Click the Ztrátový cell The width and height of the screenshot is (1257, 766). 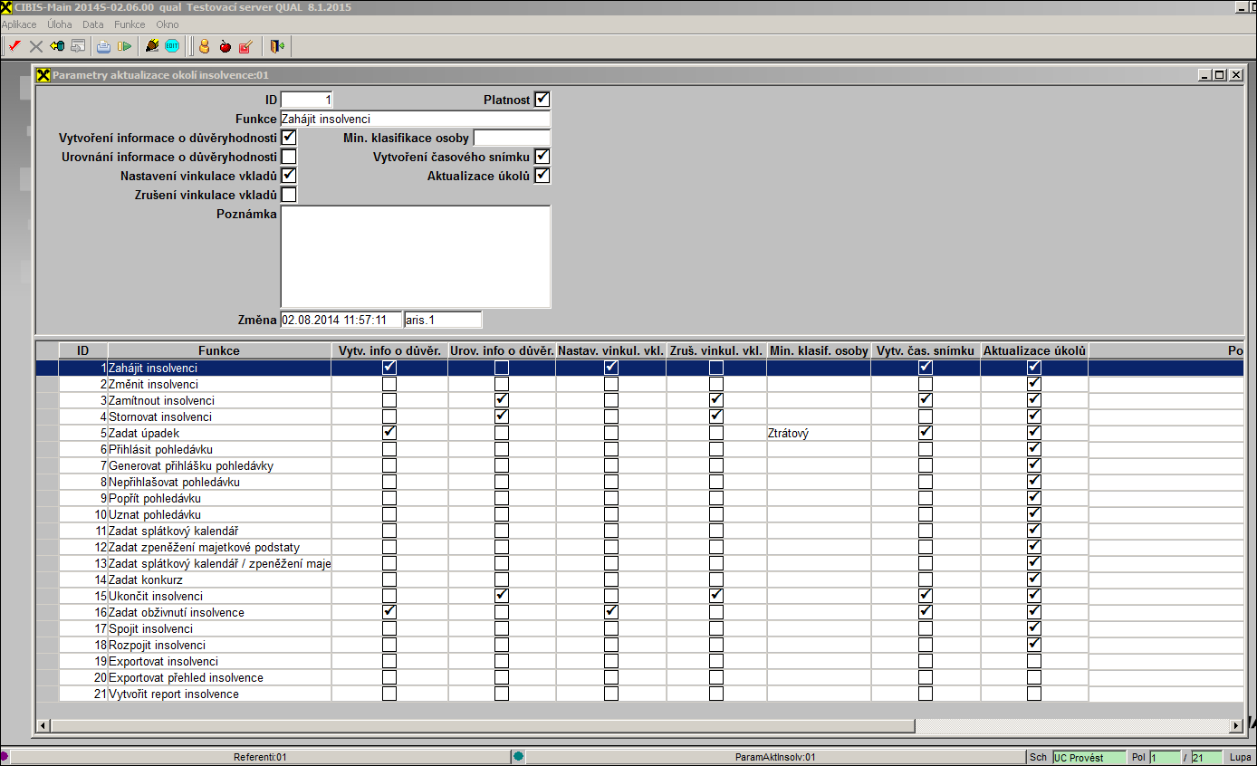(x=819, y=433)
